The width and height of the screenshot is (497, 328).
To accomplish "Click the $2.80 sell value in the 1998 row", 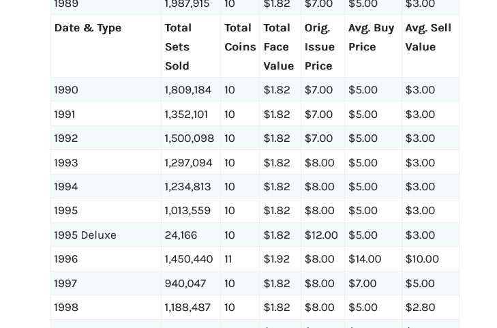I will (420, 308).
